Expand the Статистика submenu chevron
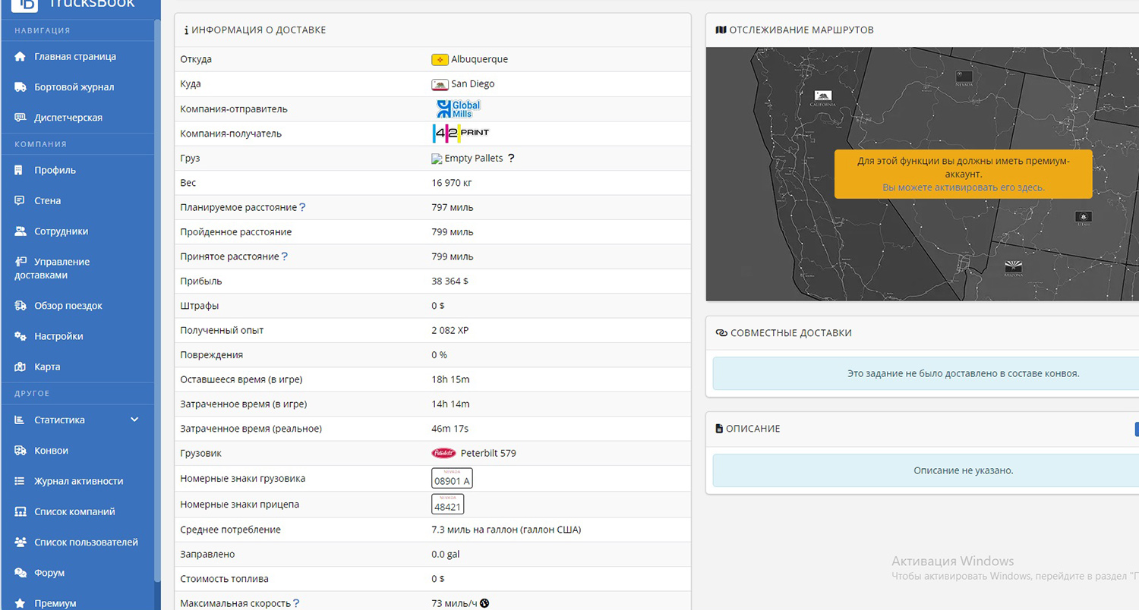Image resolution: width=1139 pixels, height=610 pixels. (134, 420)
